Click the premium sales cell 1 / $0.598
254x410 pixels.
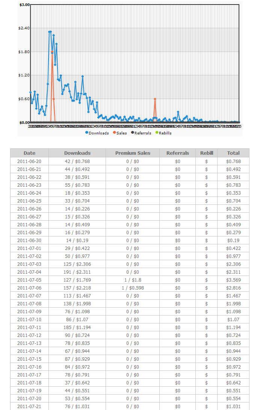pyautogui.click(x=133, y=288)
